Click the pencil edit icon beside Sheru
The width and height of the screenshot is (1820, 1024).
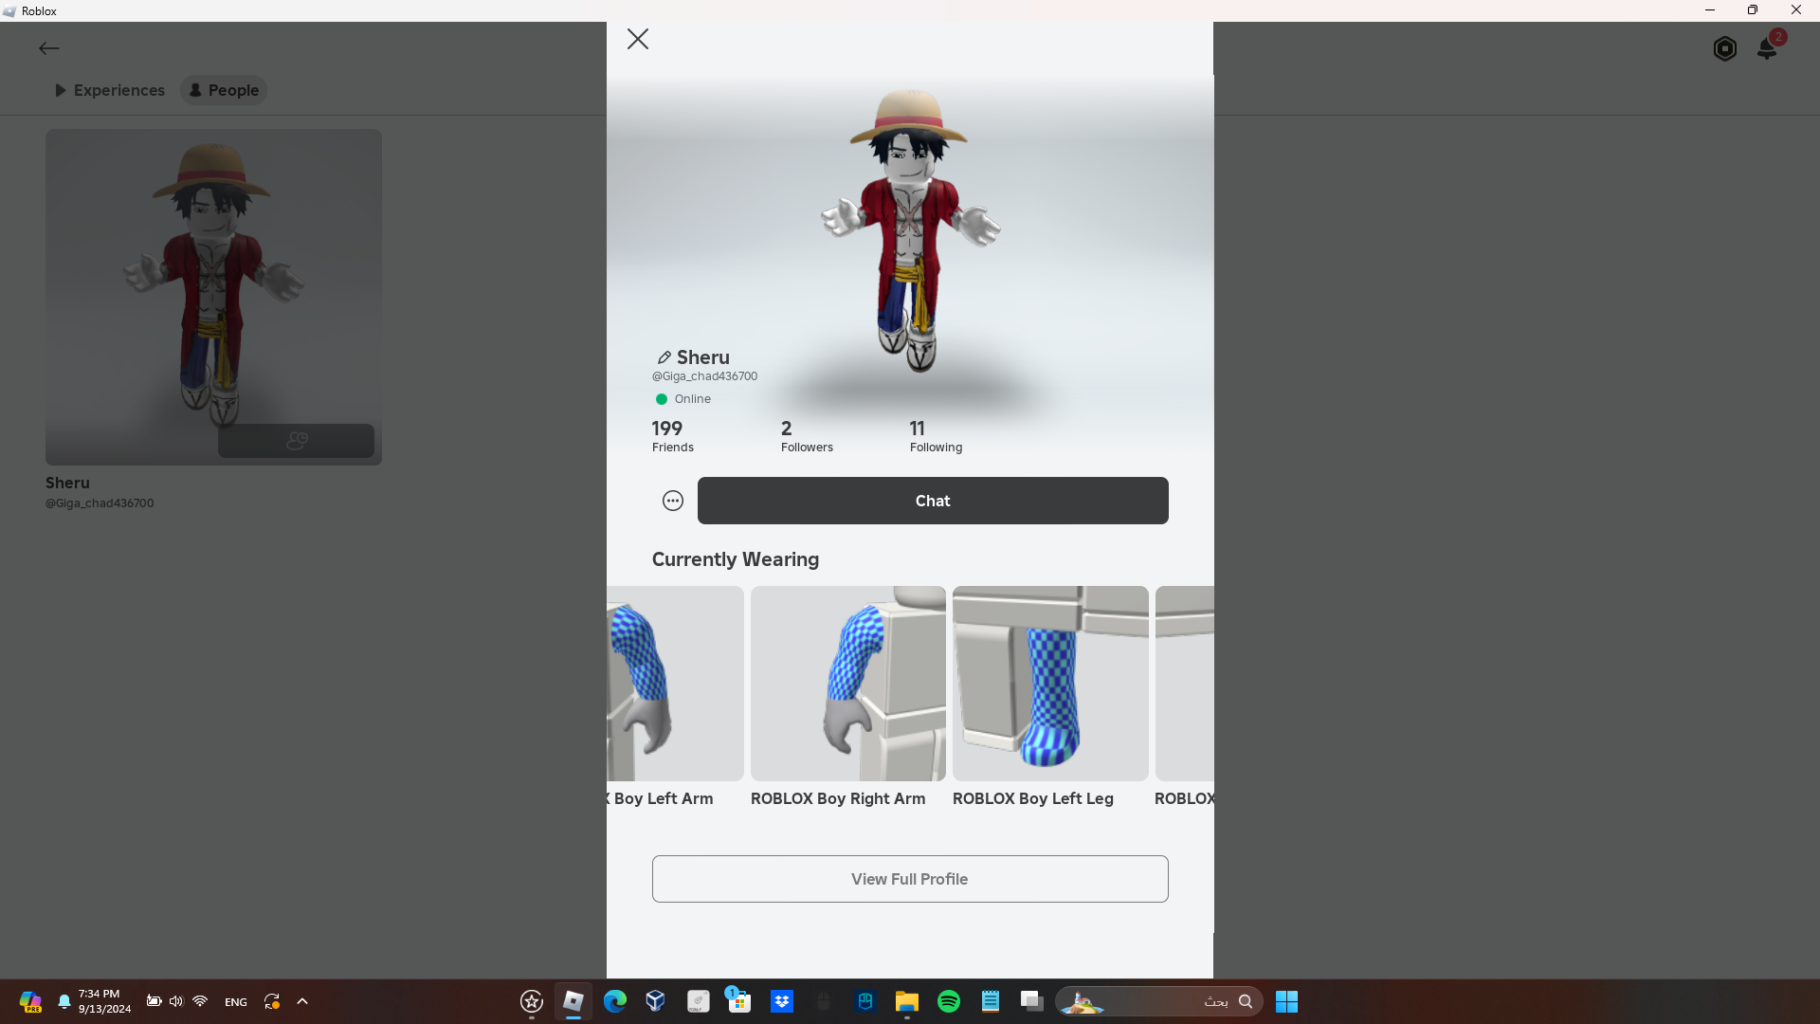pos(664,357)
